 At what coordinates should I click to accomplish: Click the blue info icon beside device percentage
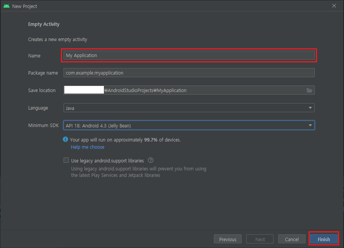click(x=65, y=139)
